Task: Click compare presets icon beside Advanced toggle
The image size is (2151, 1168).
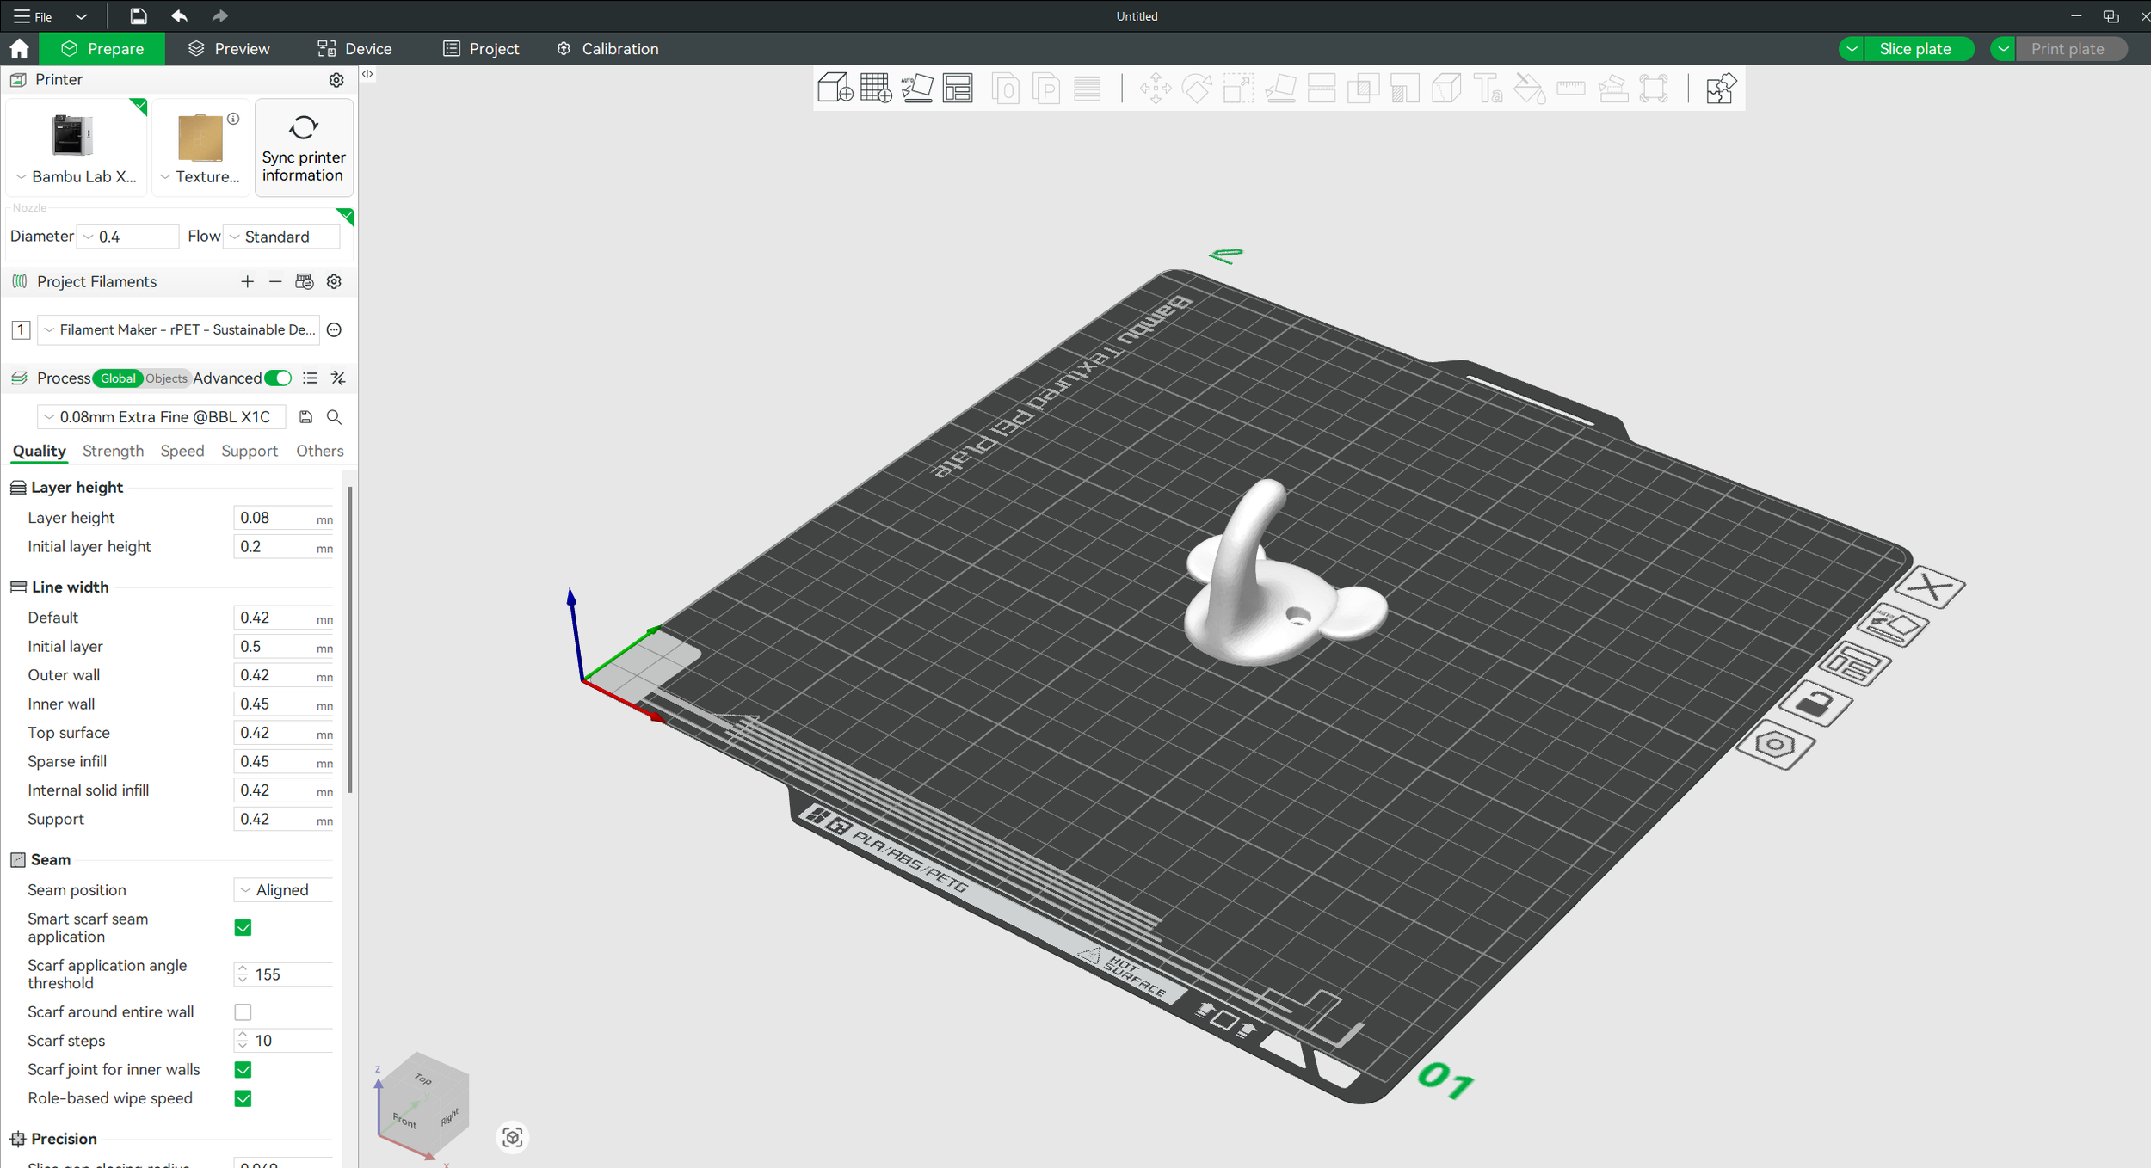Action: (338, 378)
